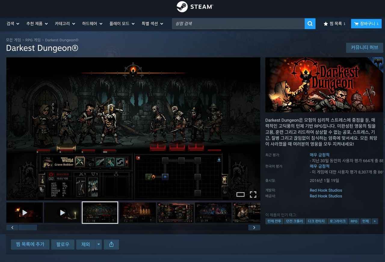Expand the 추천 제품 menu
Viewport: 385px width, 262px height.
click(37, 24)
